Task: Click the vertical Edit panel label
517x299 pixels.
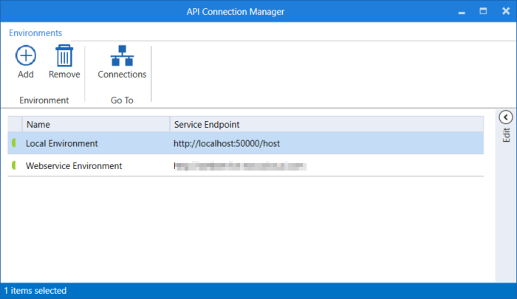Action: click(x=506, y=135)
